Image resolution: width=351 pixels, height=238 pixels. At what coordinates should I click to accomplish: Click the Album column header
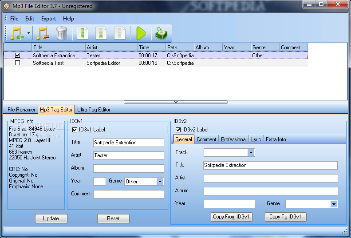[x=209, y=48]
